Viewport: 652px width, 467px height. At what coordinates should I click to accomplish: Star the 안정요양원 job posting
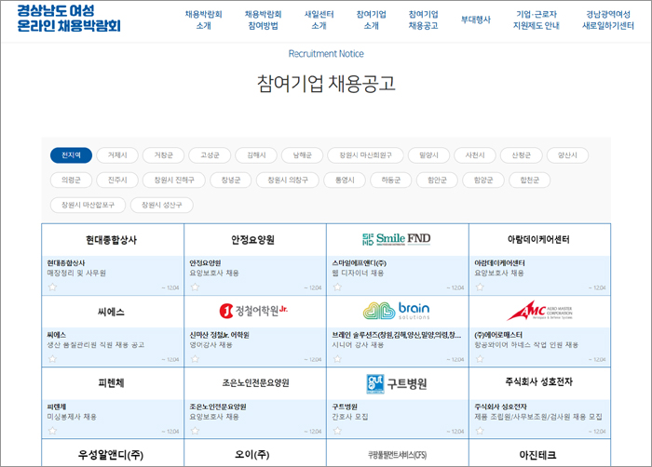195,287
